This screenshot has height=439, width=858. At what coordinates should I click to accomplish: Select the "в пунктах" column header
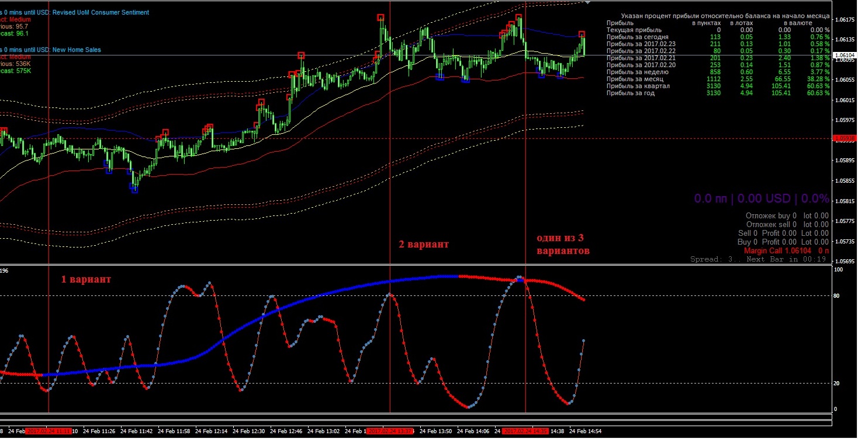[706, 23]
